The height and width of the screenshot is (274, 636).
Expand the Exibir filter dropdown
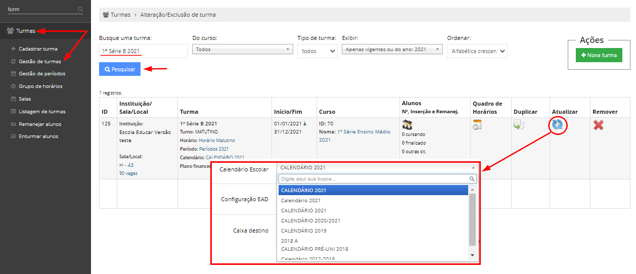(x=392, y=50)
